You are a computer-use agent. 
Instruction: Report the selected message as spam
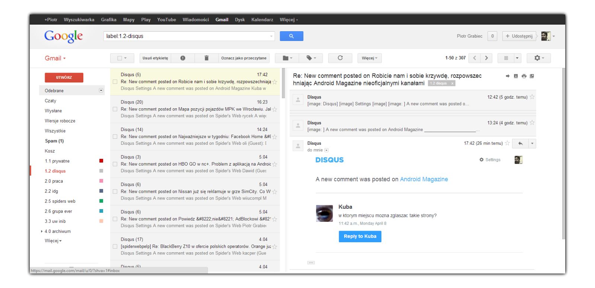click(x=183, y=58)
